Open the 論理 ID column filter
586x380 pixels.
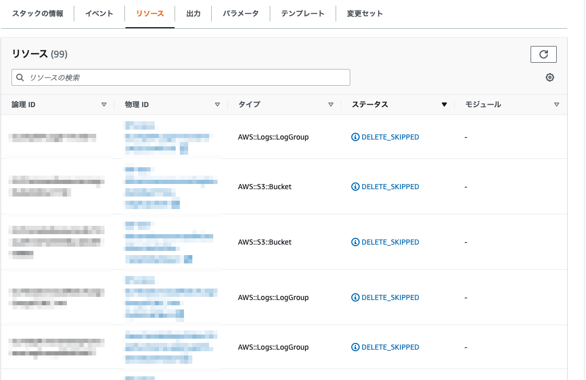point(104,104)
